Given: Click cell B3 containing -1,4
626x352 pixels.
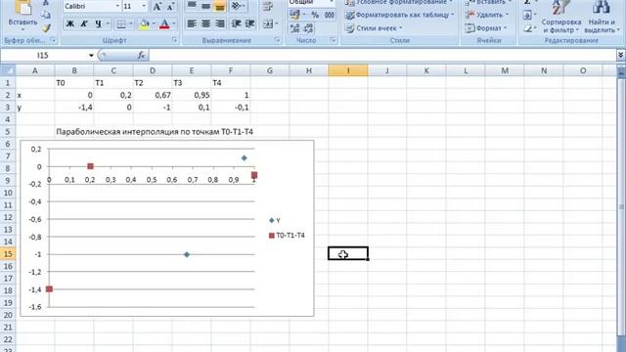Looking at the screenshot, I should pos(74,108).
